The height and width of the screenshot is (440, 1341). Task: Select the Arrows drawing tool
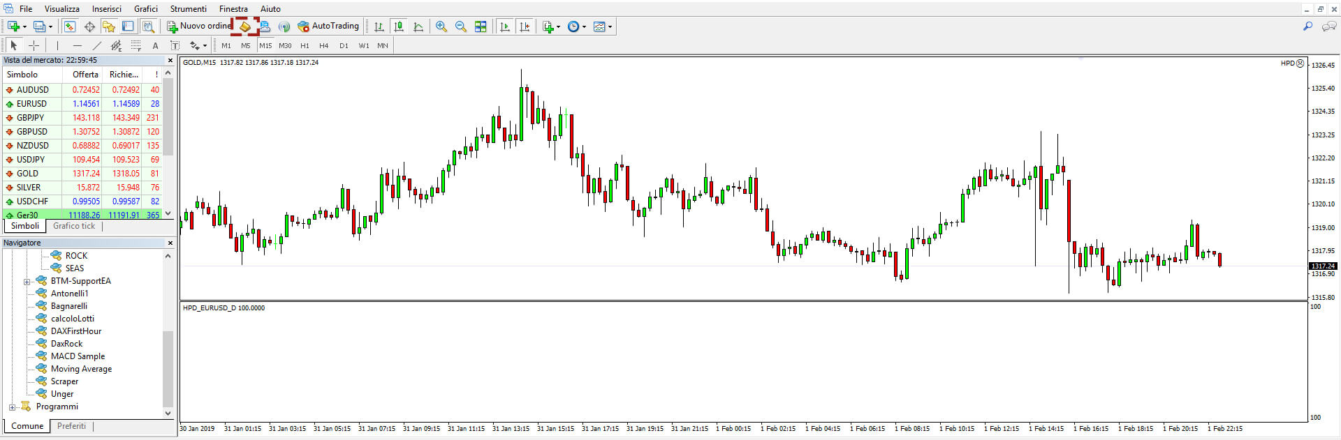coord(195,45)
